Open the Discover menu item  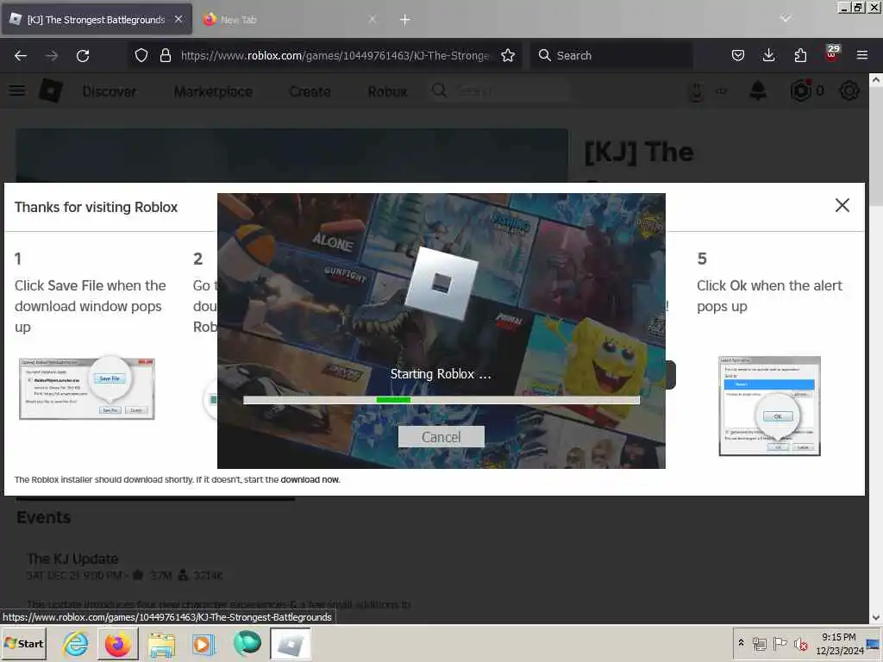[x=110, y=91]
